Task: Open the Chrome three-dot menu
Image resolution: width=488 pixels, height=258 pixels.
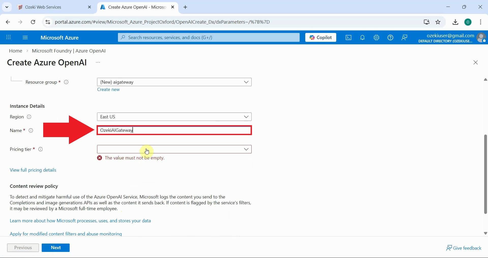Action: click(480, 22)
